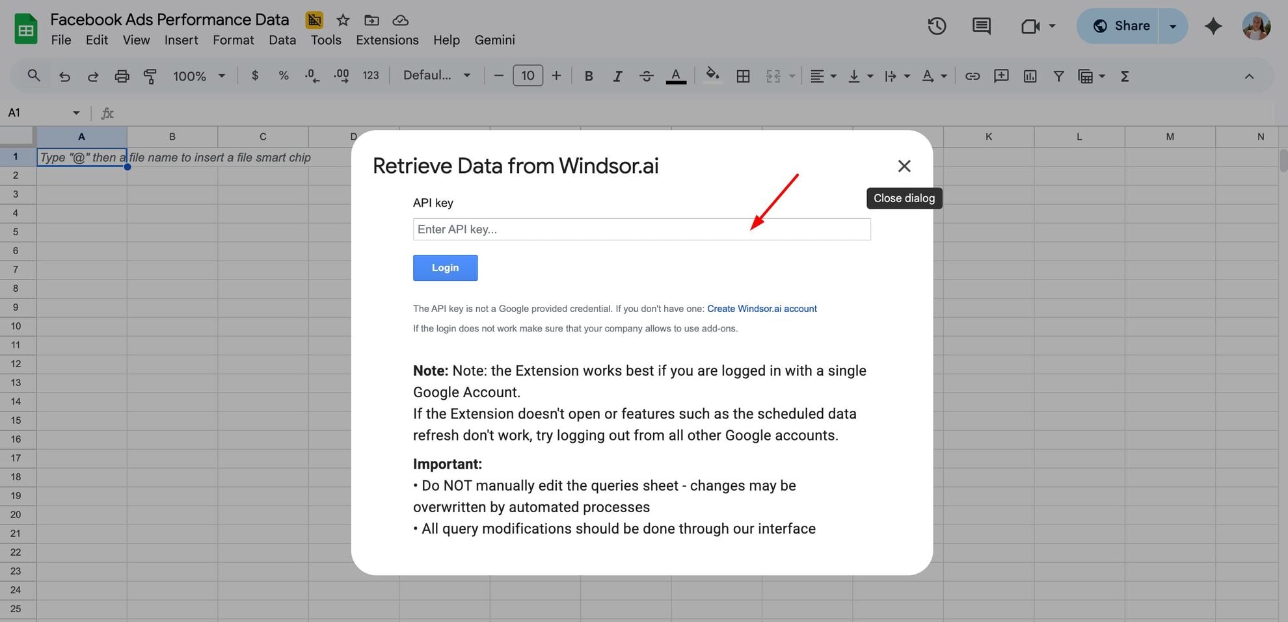This screenshot has height=622, width=1288.
Task: Click the Enter API key field
Action: (x=641, y=229)
